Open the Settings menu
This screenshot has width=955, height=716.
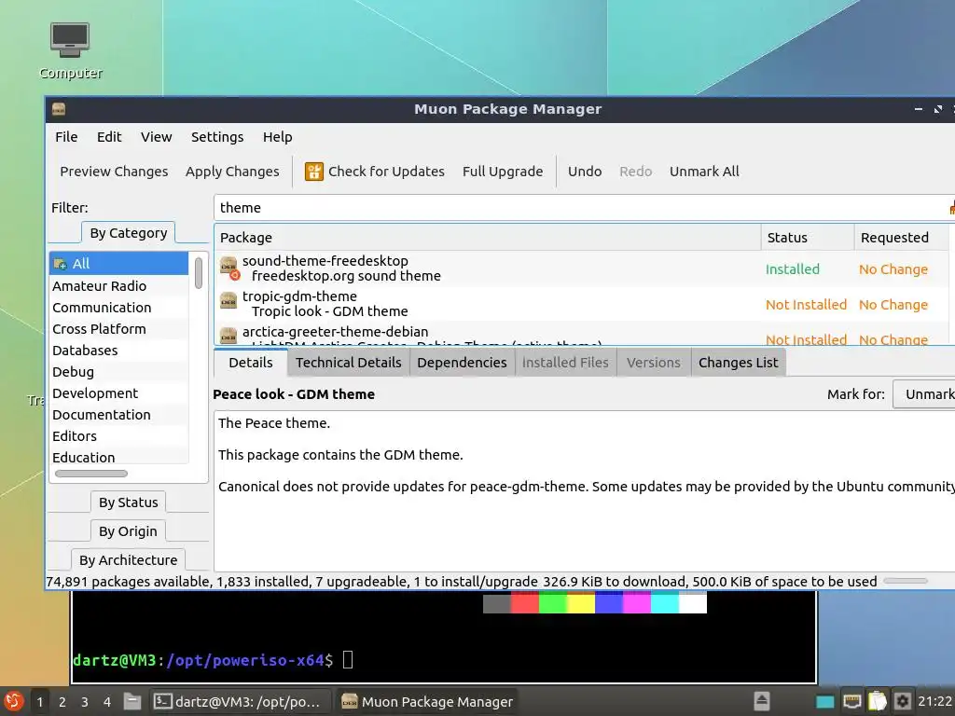click(x=217, y=137)
